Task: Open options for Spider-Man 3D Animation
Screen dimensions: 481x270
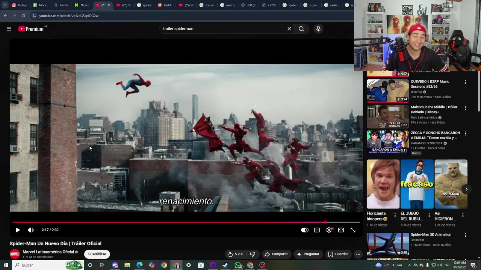Action: pyautogui.click(x=465, y=235)
